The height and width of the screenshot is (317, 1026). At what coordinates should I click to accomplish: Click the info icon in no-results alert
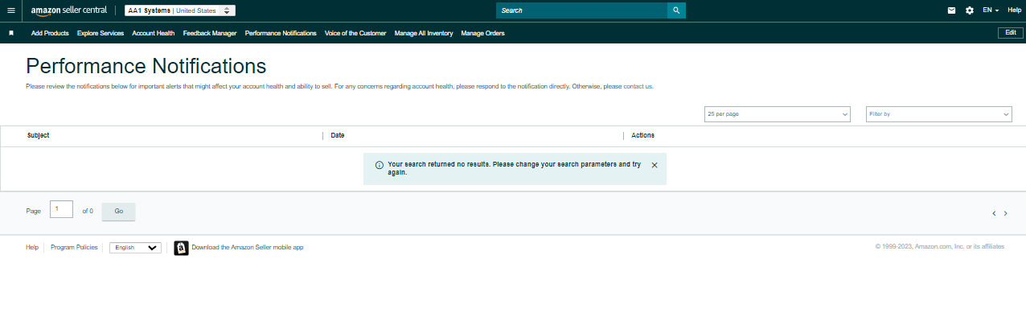point(379,165)
